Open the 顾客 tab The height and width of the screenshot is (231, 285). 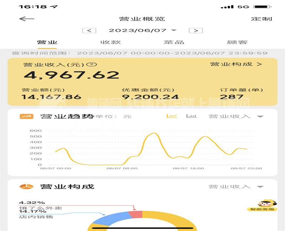tap(237, 42)
